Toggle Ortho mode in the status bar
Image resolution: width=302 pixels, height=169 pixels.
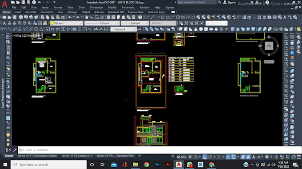[205, 157]
